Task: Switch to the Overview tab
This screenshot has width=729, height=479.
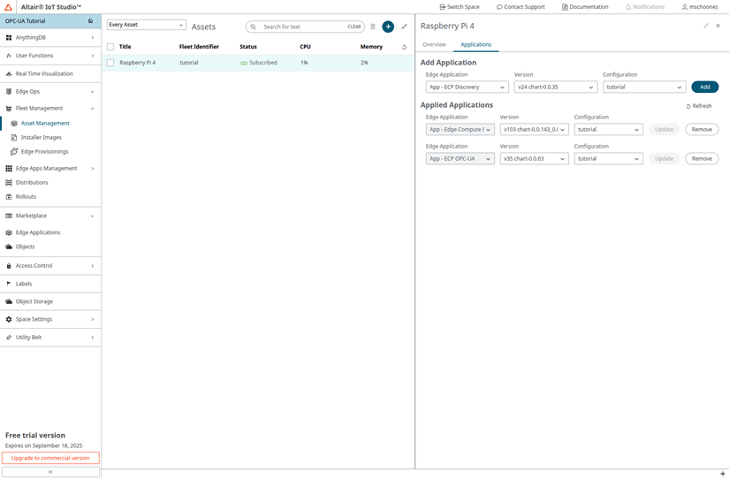Action: click(434, 45)
